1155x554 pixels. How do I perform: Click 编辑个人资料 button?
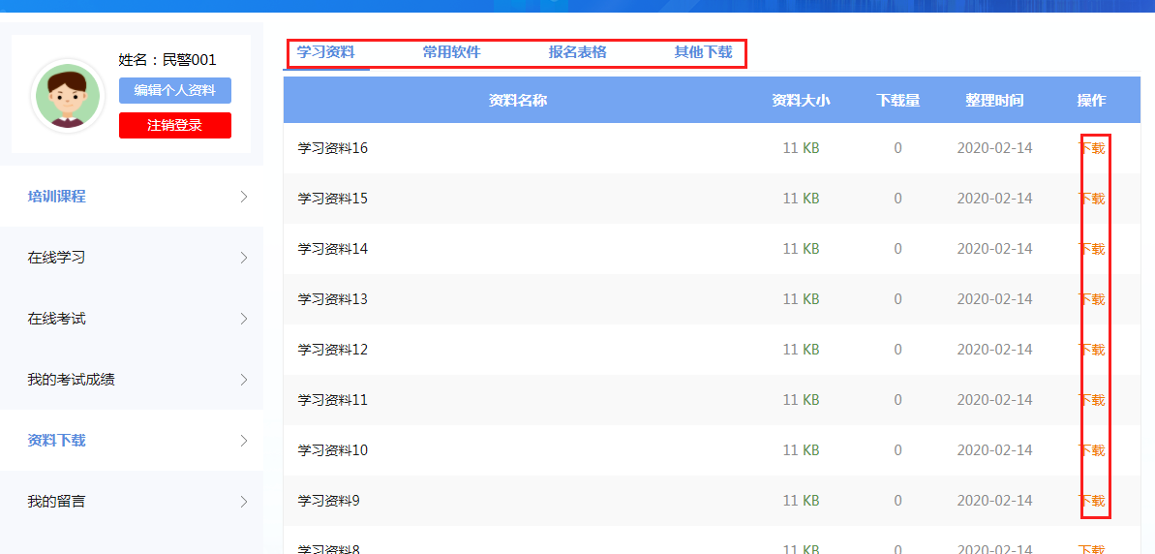175,90
